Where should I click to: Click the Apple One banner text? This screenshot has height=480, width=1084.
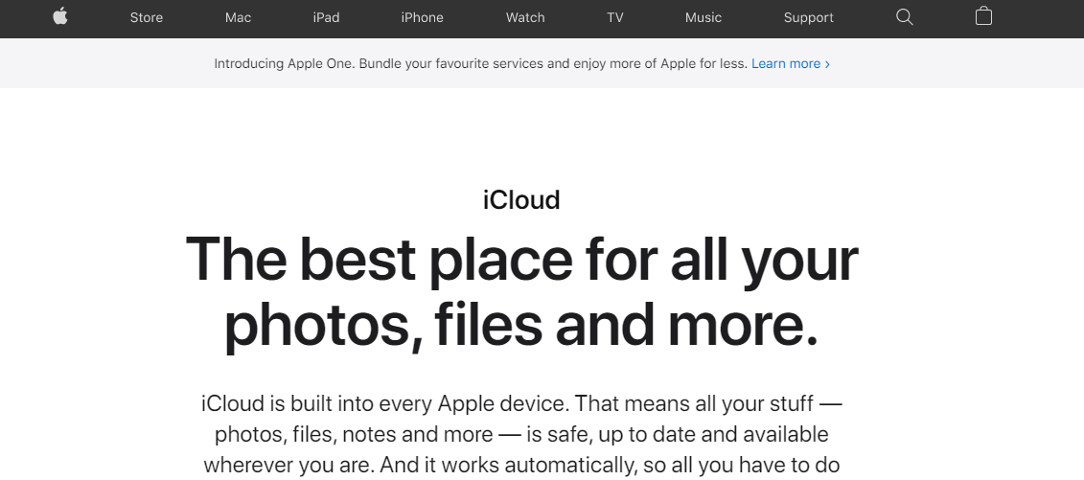(480, 63)
